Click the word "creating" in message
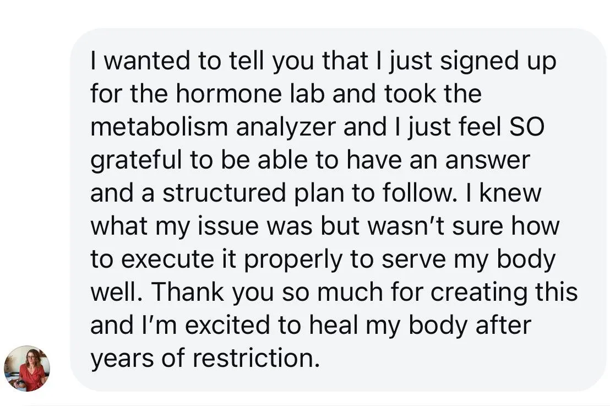This screenshot has height=406, width=610. 478,292
